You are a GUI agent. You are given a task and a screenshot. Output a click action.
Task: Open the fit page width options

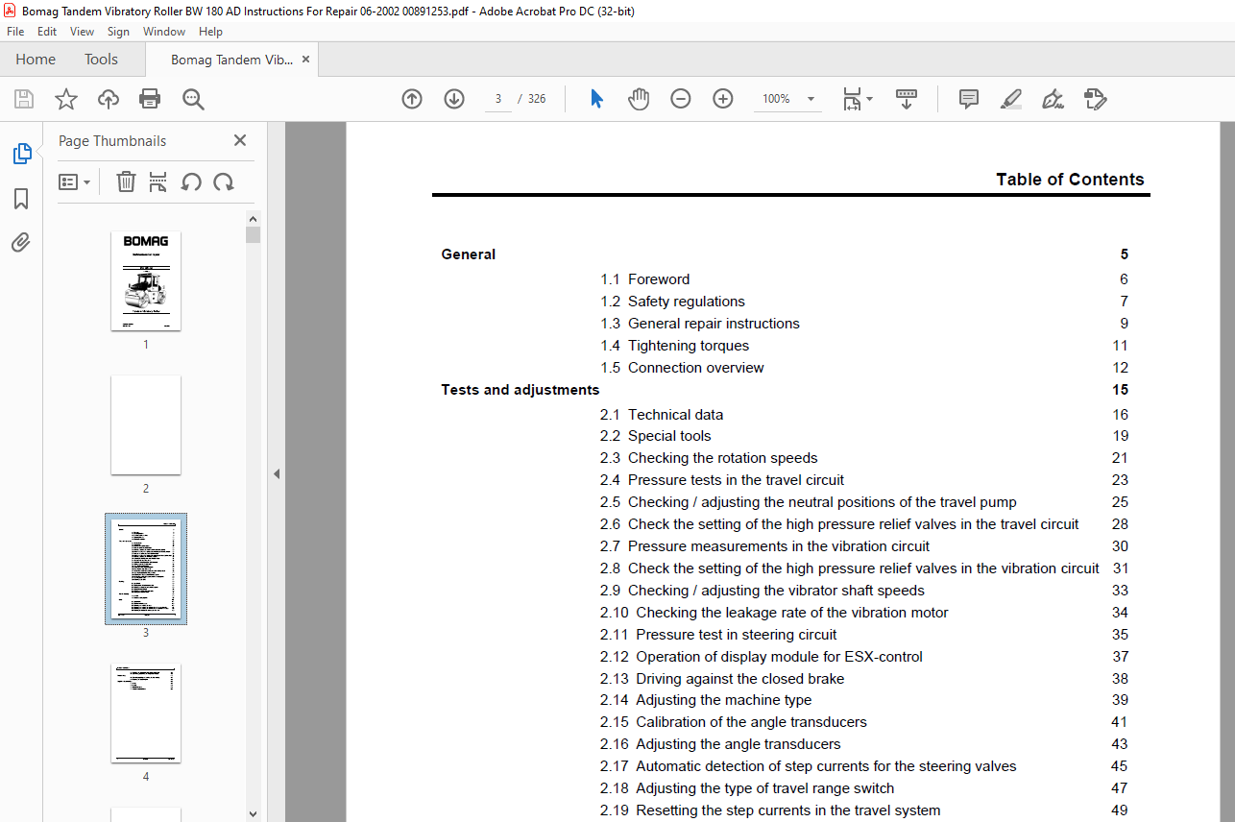tap(857, 99)
